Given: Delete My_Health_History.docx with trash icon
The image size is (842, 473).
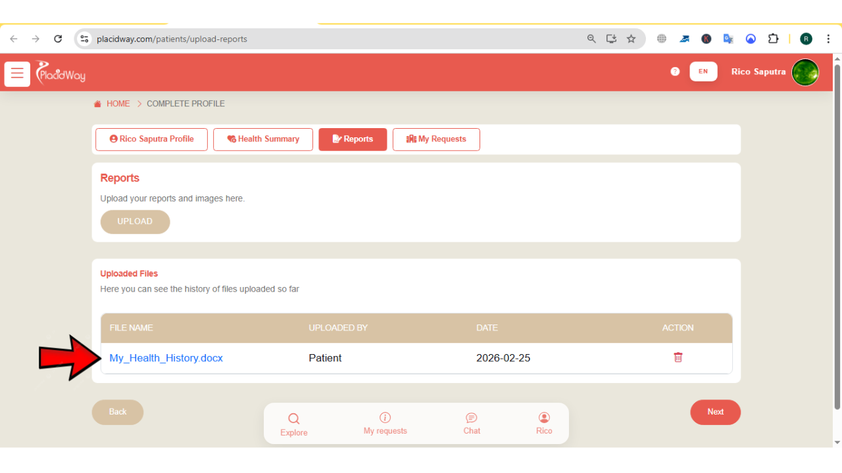Looking at the screenshot, I should click(x=678, y=357).
